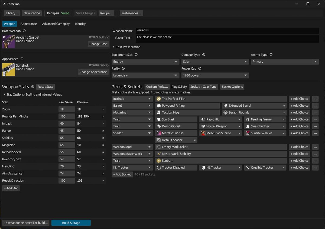The height and width of the screenshot is (229, 325).
Task: Open the Rarity dropdown showing Legendary
Action: (145, 76)
